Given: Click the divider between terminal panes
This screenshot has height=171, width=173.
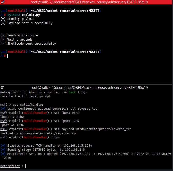Looking at the screenshot, I should tap(86, 85).
